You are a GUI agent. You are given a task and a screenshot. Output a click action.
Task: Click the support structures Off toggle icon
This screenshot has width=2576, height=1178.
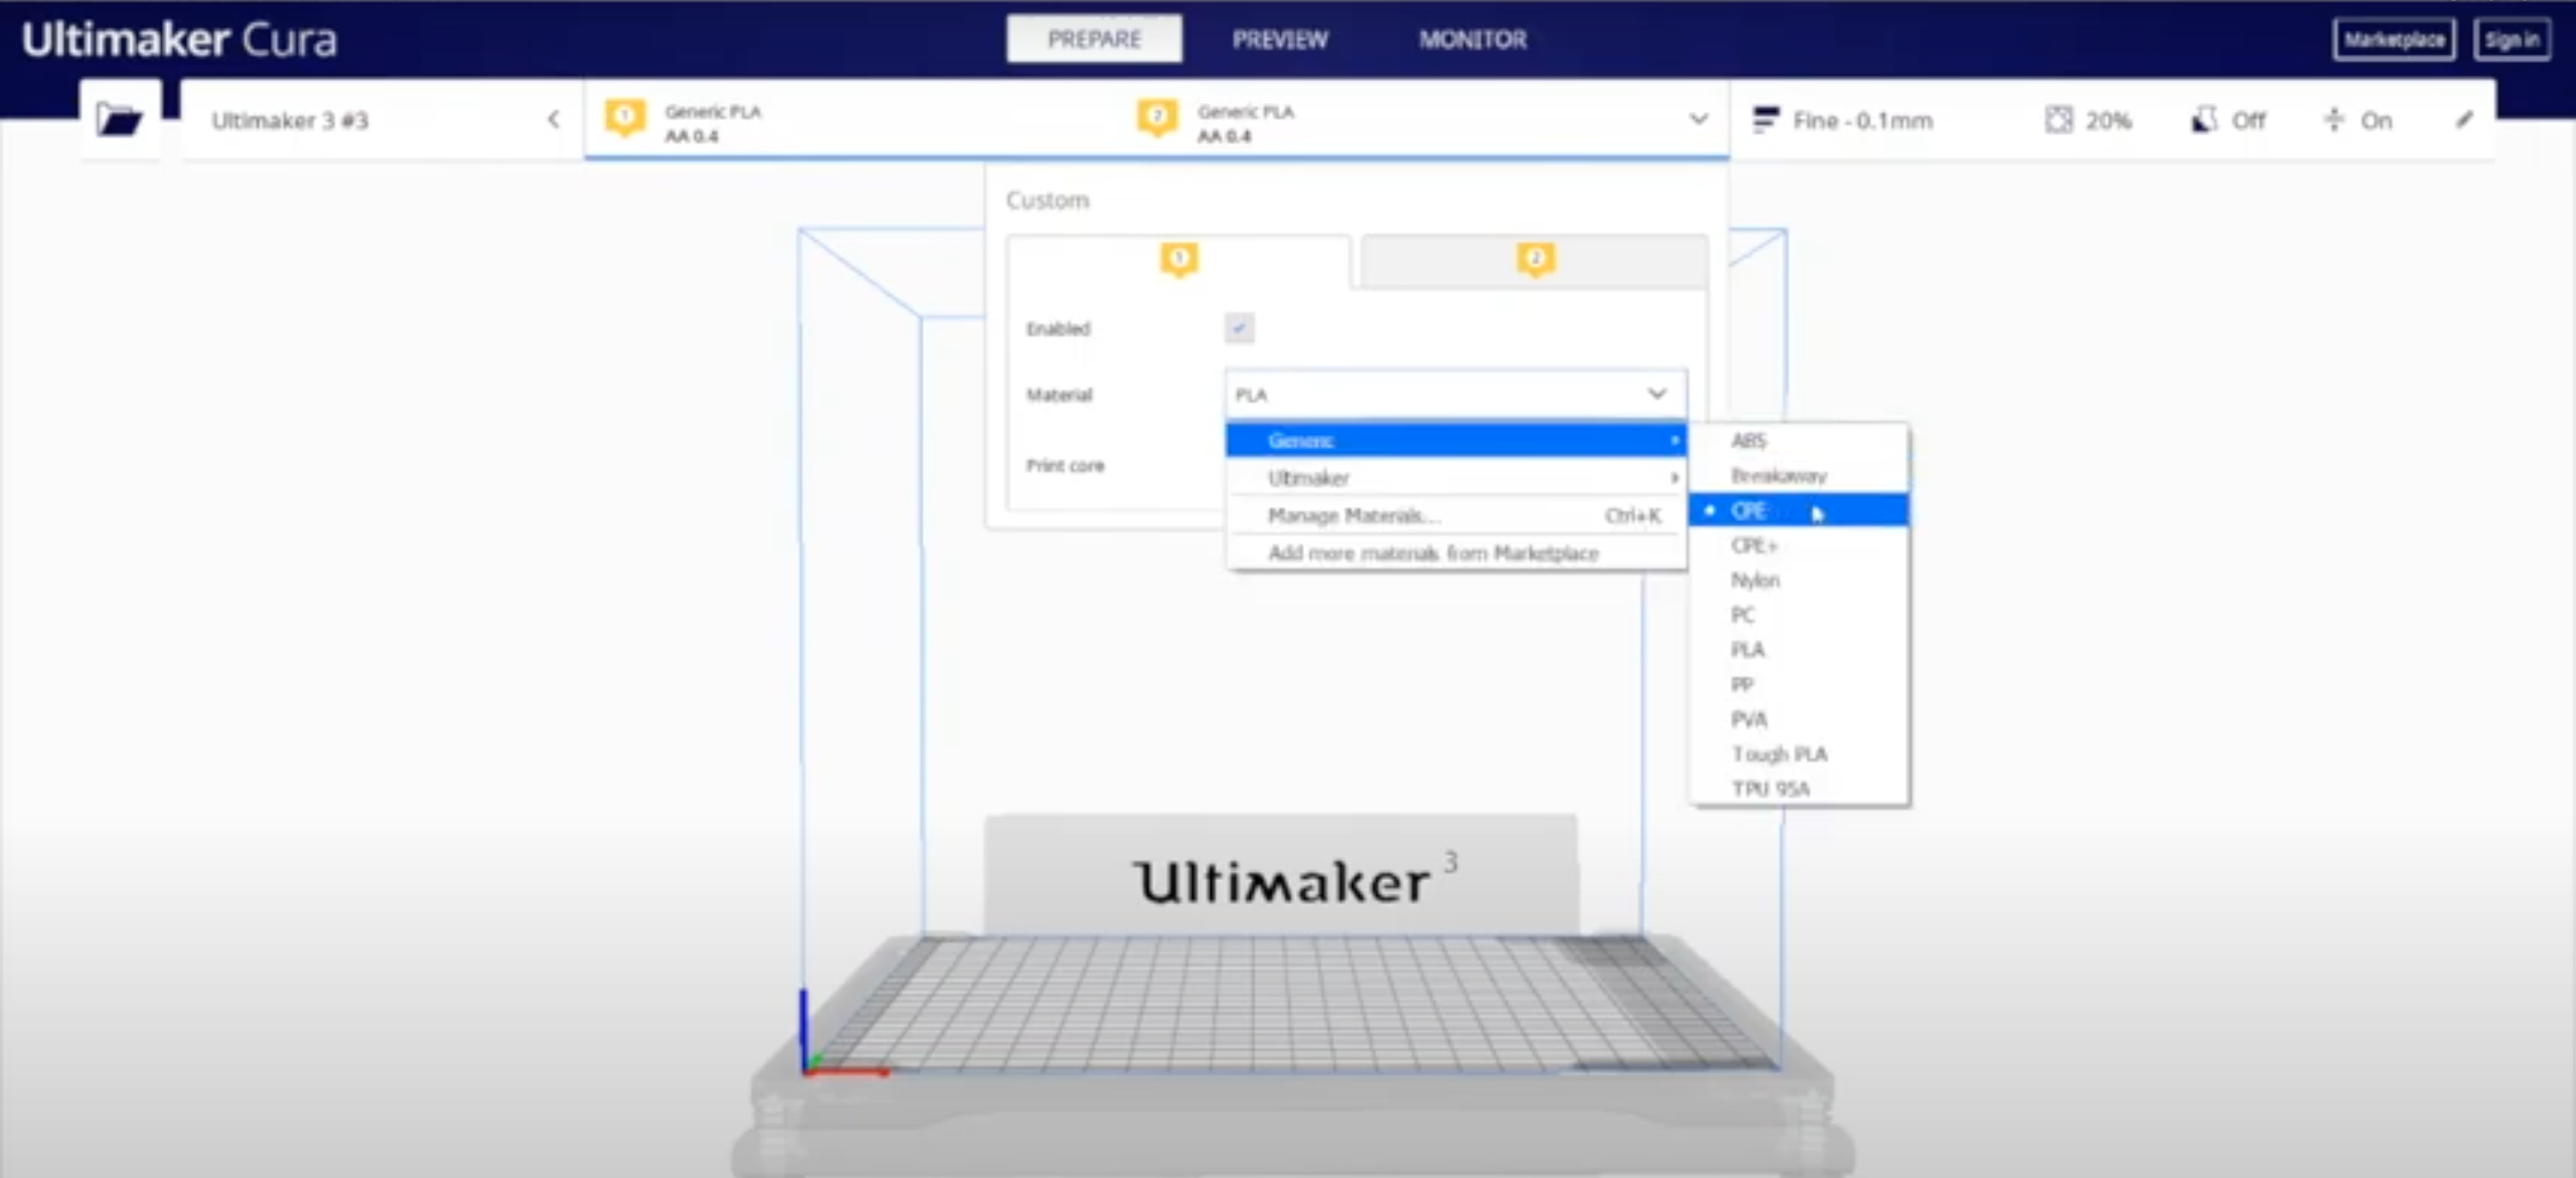2199,118
